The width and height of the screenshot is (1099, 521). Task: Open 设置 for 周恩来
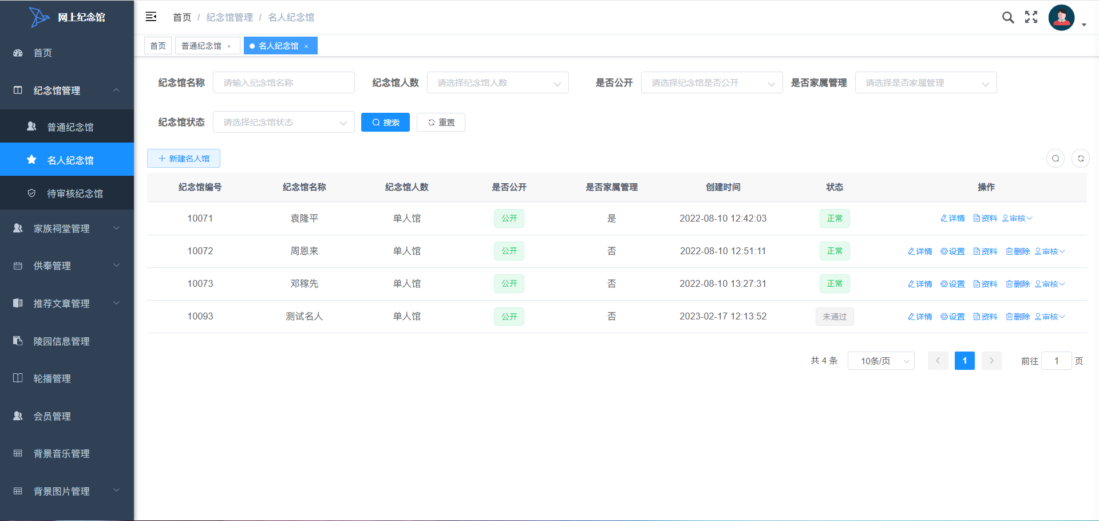tap(952, 251)
